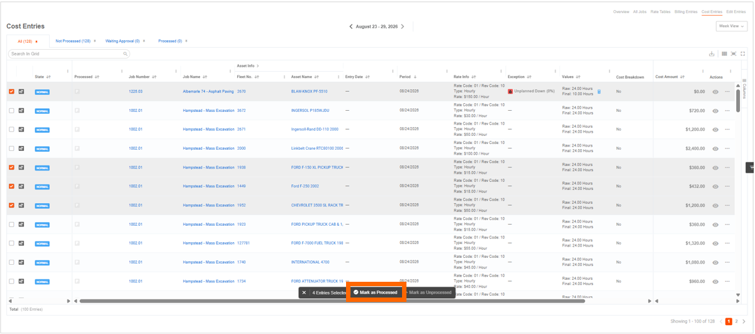Open more actions menu for $2,400.00 row
Image resolution: width=755 pixels, height=334 pixels.
[x=727, y=148]
